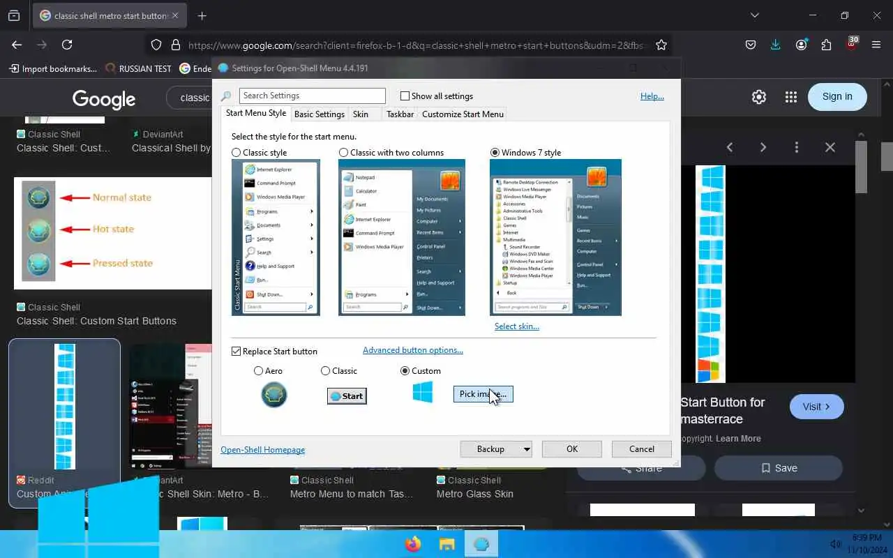Open Google settings gear
The width and height of the screenshot is (893, 558).
(x=759, y=97)
